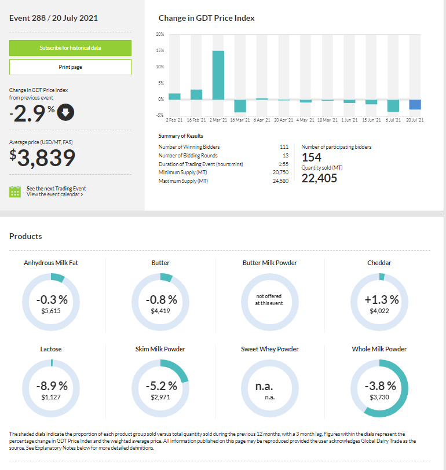Click the Subscribe for historical data button
This screenshot has height=470, width=446.
click(x=70, y=48)
